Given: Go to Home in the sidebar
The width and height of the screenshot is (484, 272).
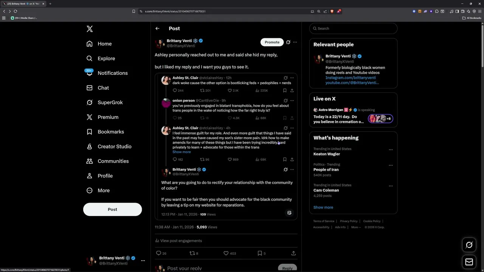Looking at the screenshot, I should pyautogui.click(x=99, y=44).
